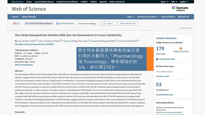Click Web of Science in top bar

(18, 2)
